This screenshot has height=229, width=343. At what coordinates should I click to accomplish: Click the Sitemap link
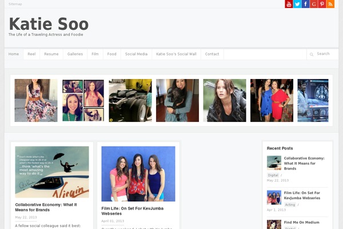(x=15, y=4)
